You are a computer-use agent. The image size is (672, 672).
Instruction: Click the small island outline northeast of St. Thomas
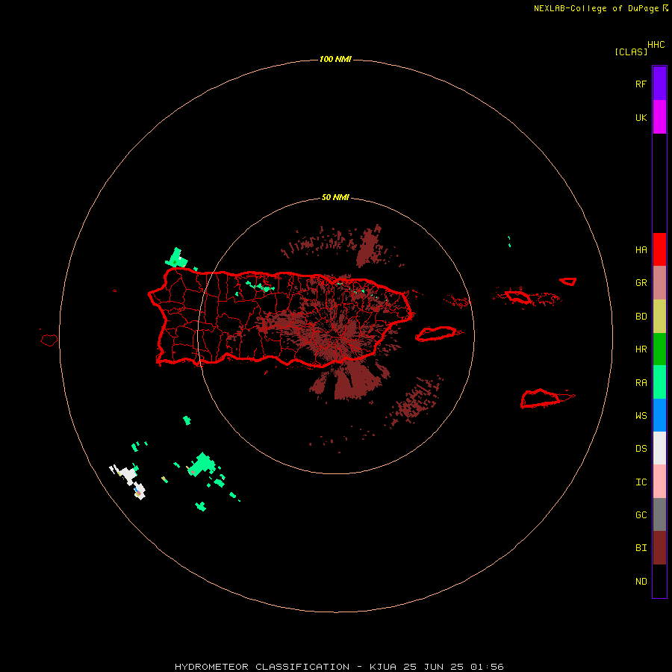click(568, 281)
